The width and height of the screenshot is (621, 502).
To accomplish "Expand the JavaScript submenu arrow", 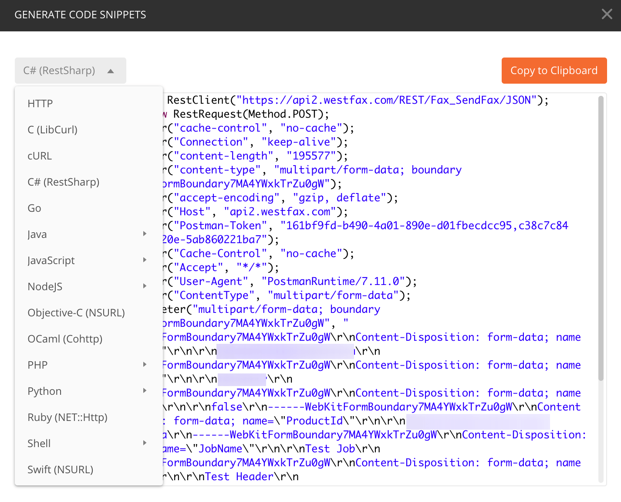I will tap(145, 260).
